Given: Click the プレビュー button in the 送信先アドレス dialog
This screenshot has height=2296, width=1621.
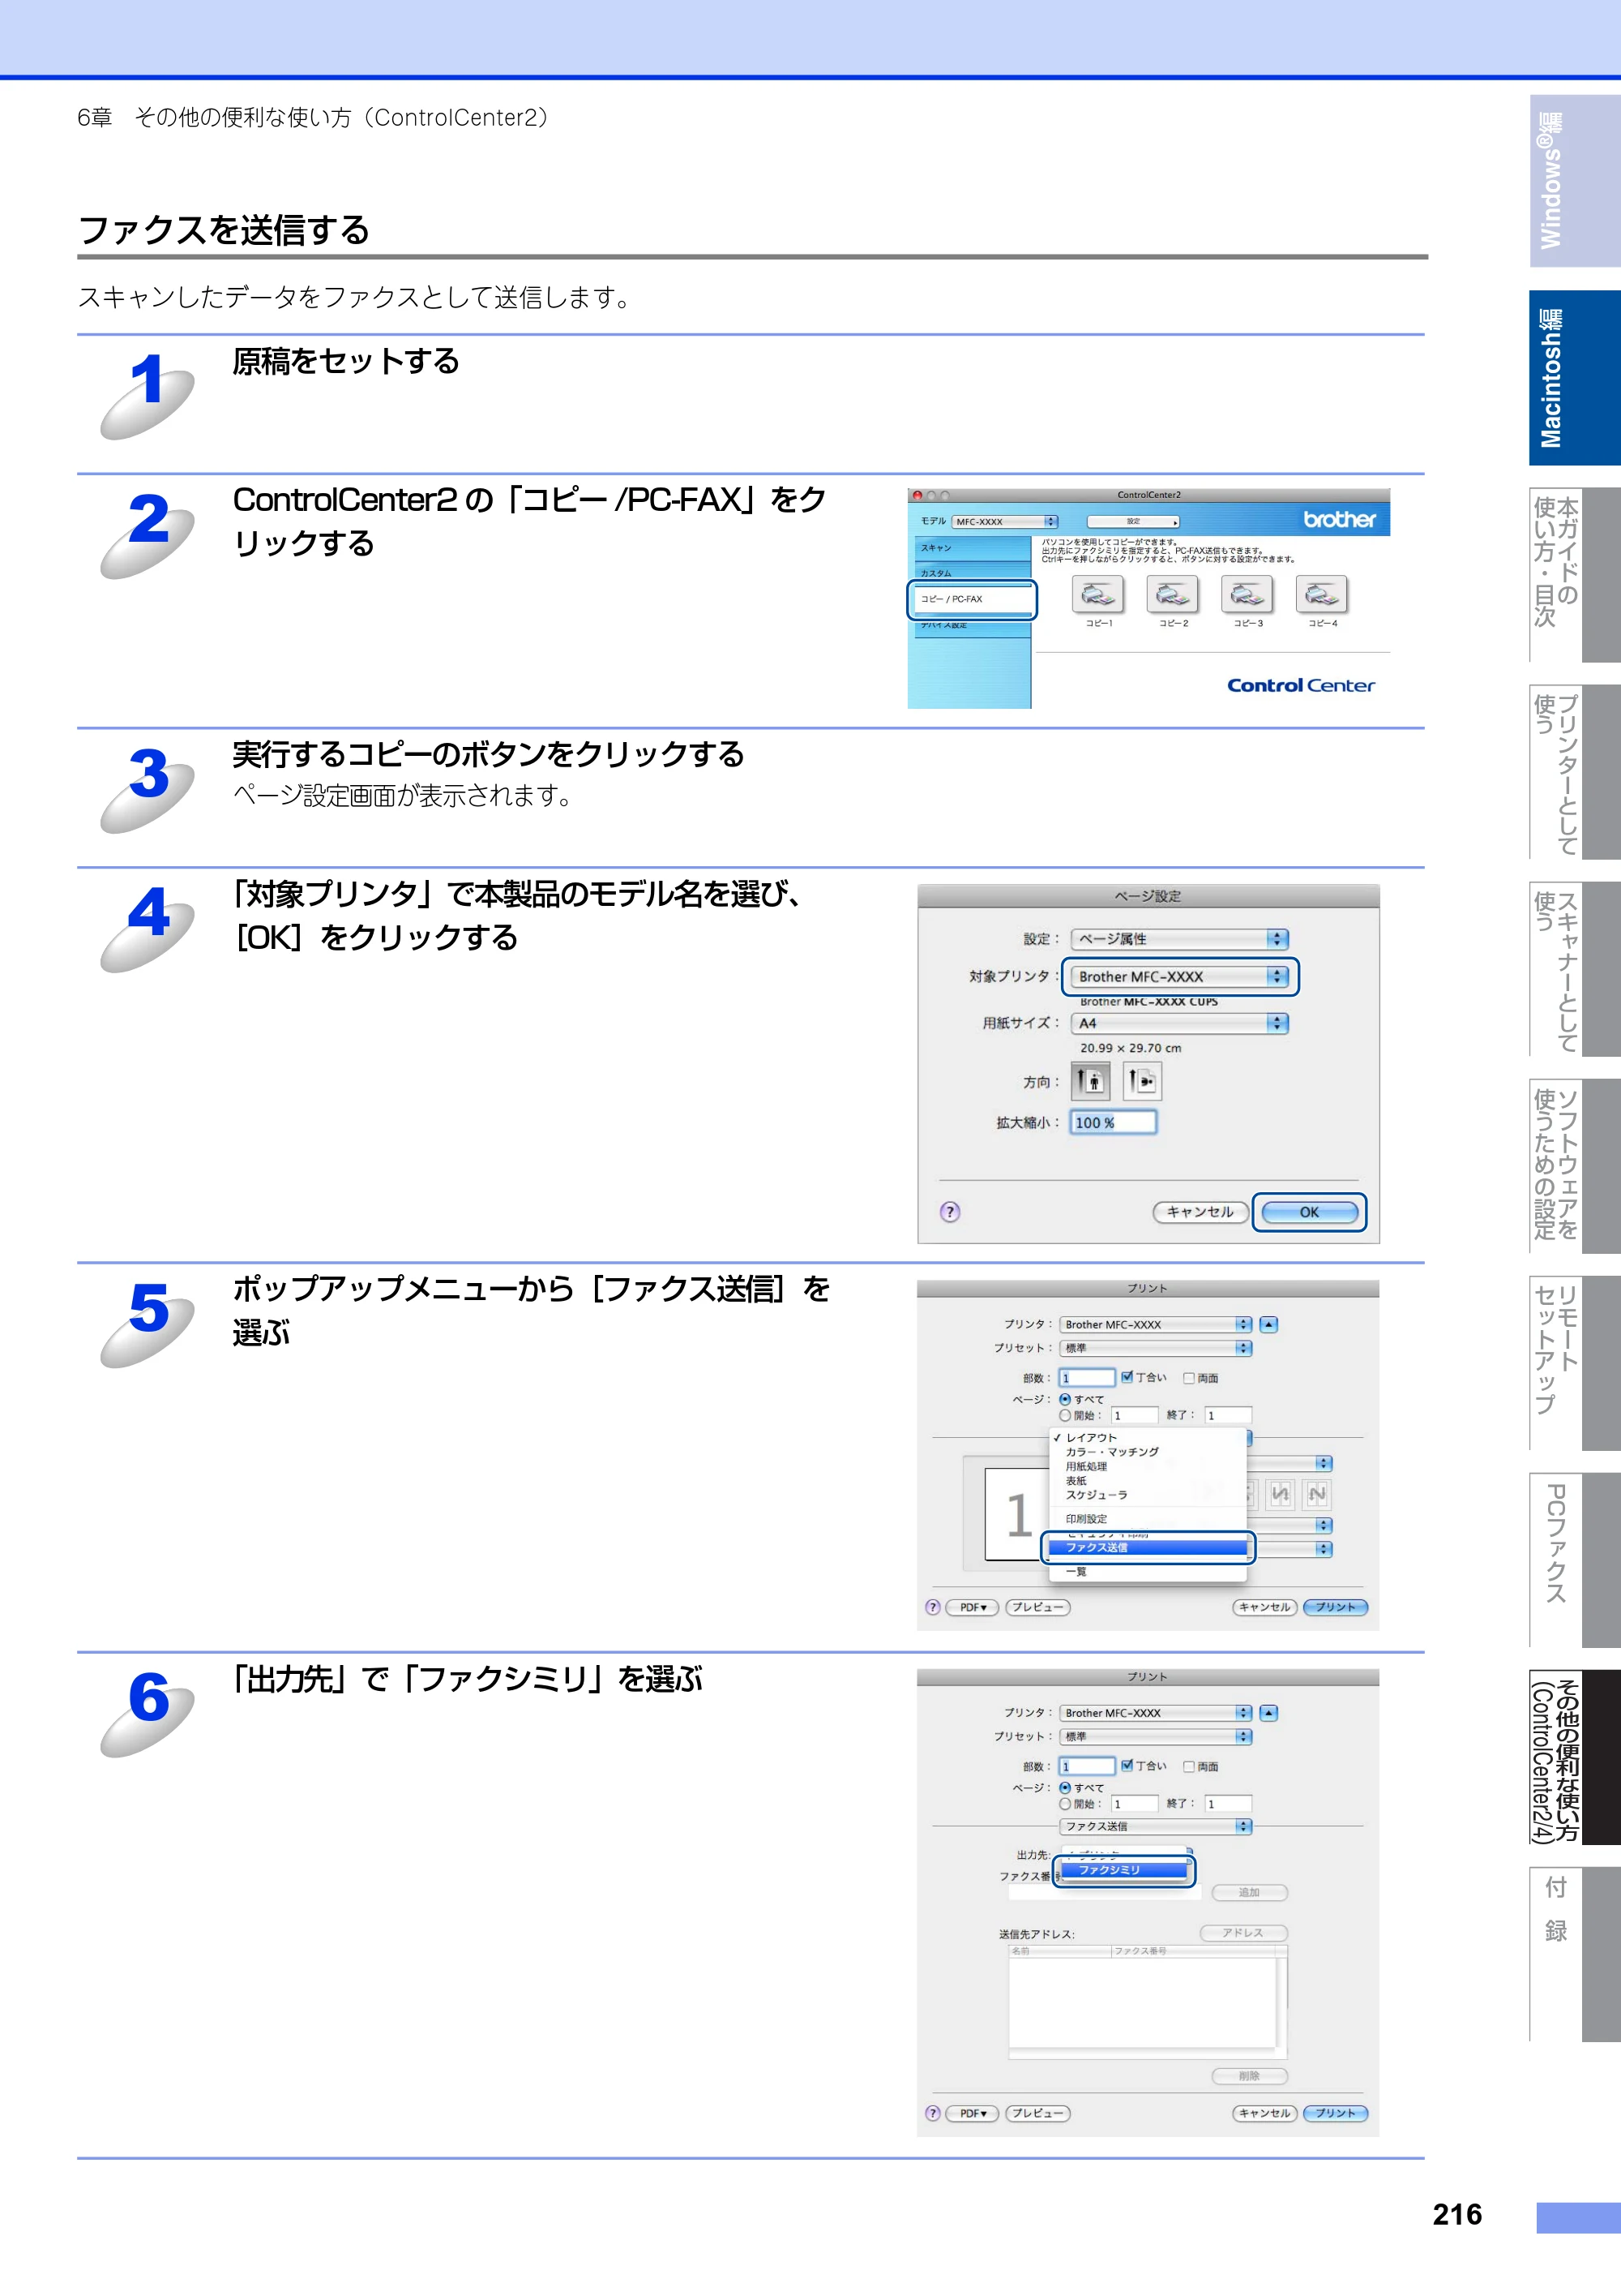Looking at the screenshot, I should (1037, 2113).
